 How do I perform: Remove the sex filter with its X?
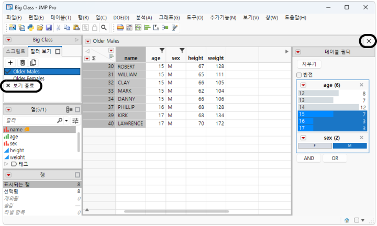(361, 138)
